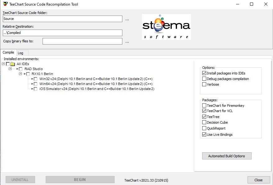Browse for binary files copy destination
This screenshot has height=185, width=273.
[x=127, y=41]
